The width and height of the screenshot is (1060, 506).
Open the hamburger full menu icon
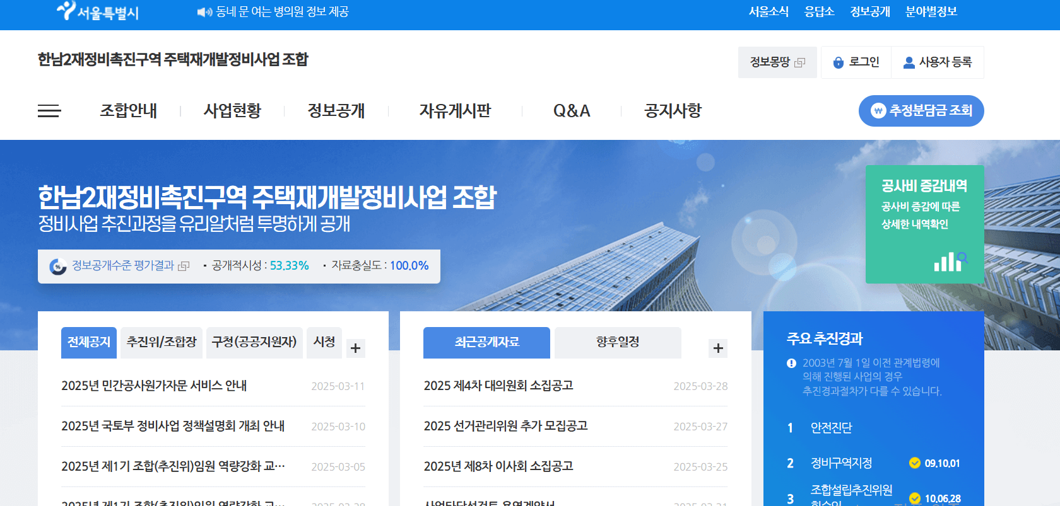49,111
